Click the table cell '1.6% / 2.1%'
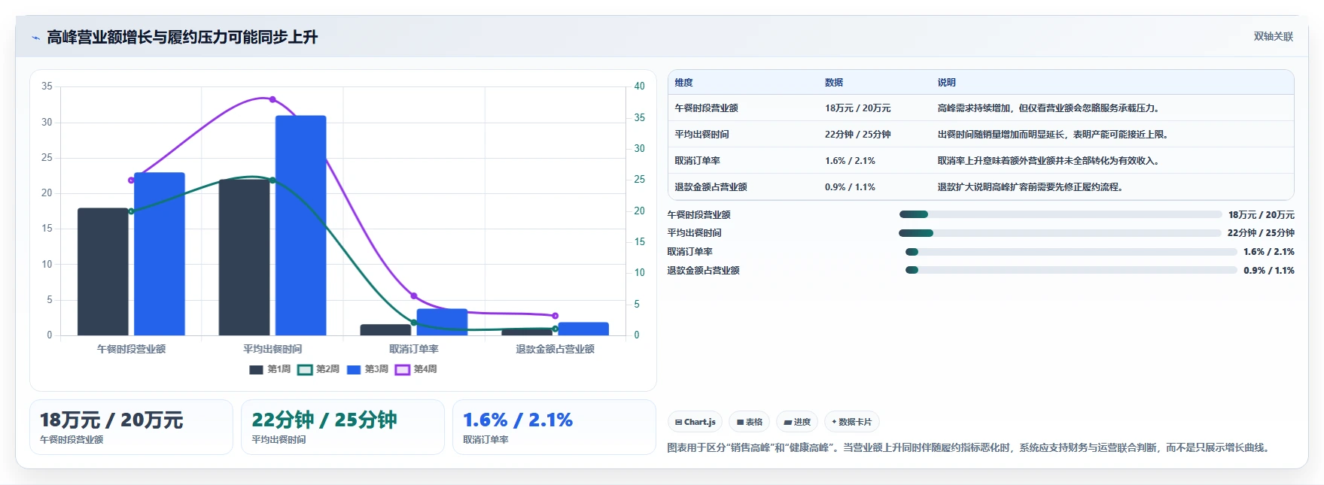The width and height of the screenshot is (1324, 485). (x=850, y=161)
